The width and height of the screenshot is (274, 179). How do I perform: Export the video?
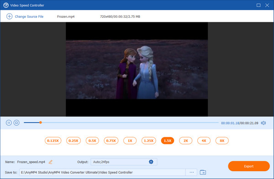coord(249,166)
